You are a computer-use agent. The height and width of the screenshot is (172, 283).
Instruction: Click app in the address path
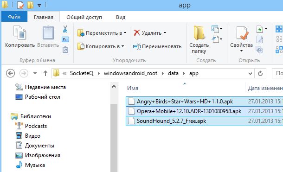(194, 73)
